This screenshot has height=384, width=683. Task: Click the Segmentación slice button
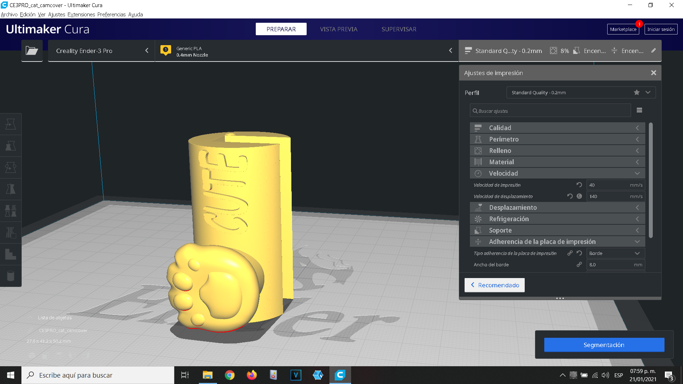[x=604, y=345]
